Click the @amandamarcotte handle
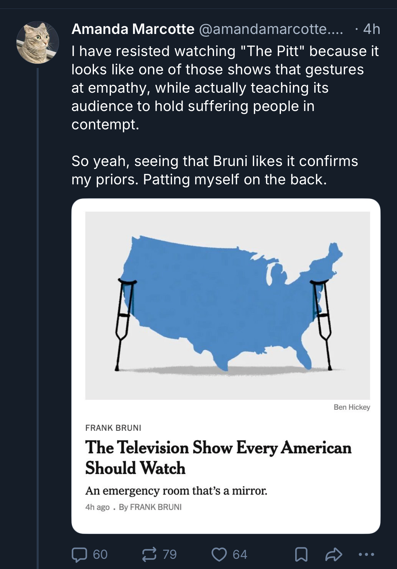 pyautogui.click(x=270, y=29)
